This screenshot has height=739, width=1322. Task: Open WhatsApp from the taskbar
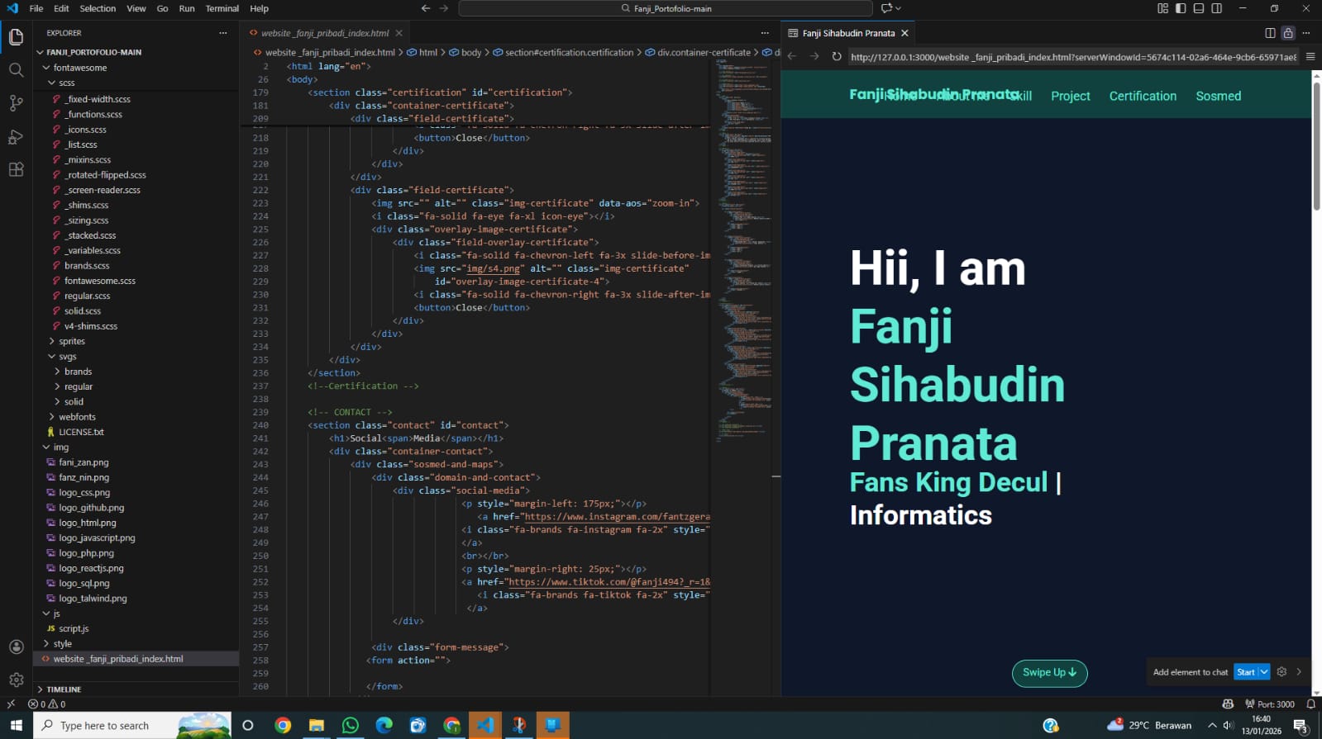(351, 725)
